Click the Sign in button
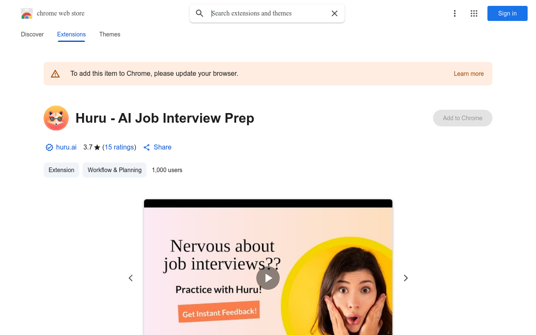Viewport: 536px width, 335px height. click(508, 13)
